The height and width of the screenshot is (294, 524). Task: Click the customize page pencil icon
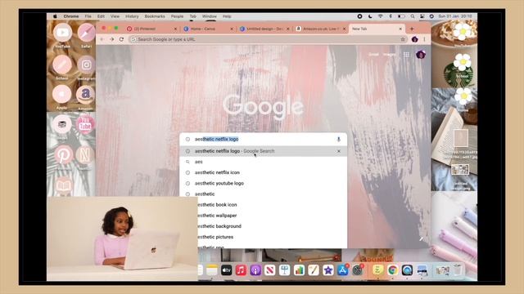(x=421, y=239)
